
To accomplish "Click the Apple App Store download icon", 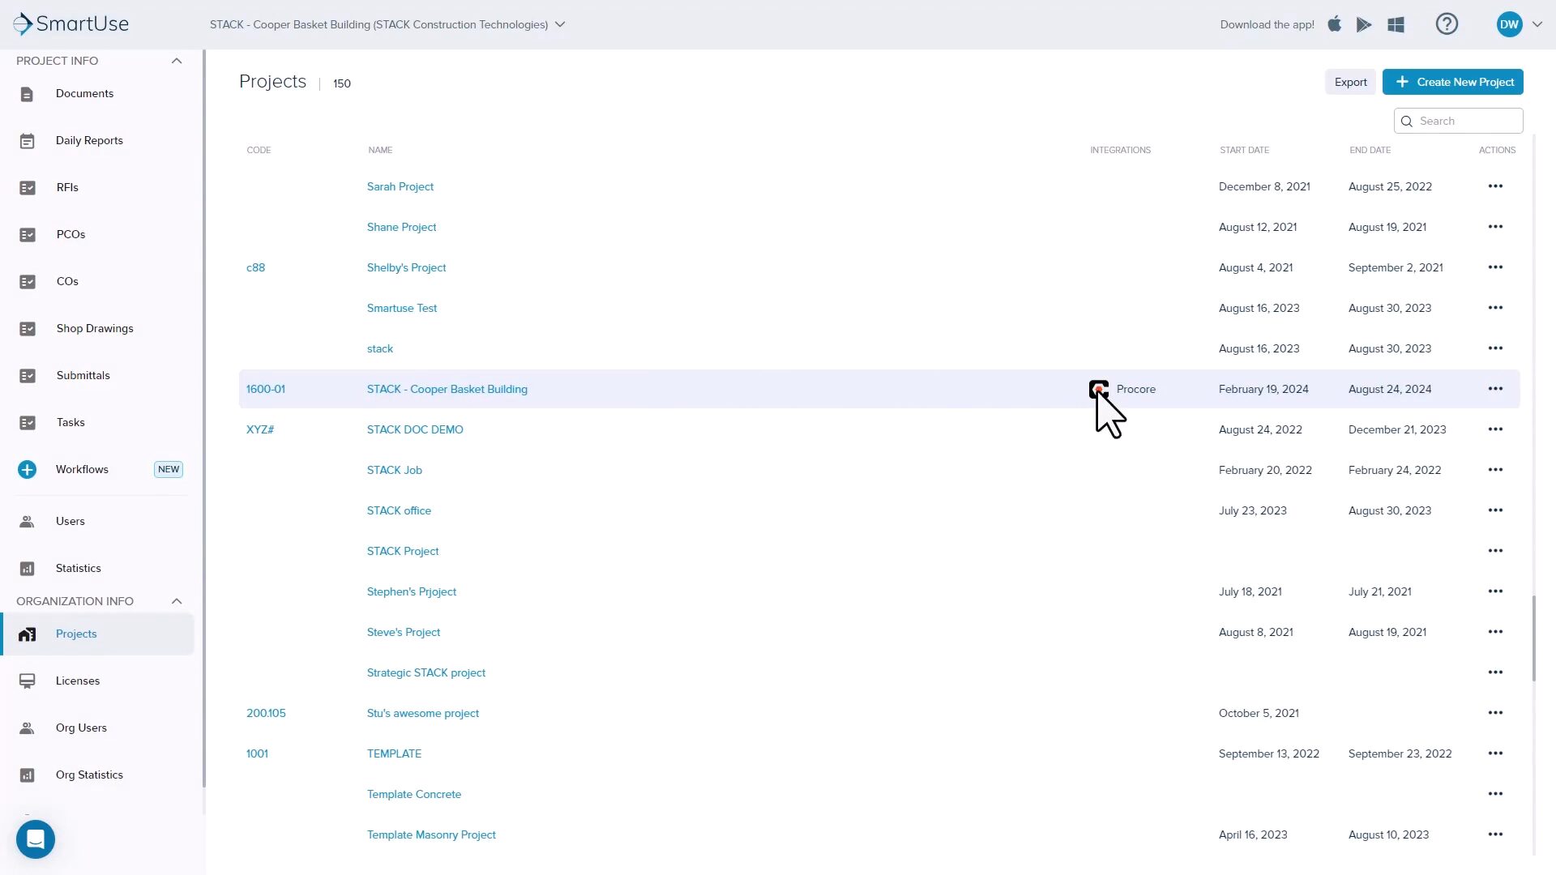I will click(1335, 23).
